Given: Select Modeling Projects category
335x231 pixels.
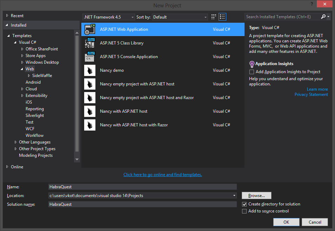Looking at the screenshot, I should (x=36, y=155).
